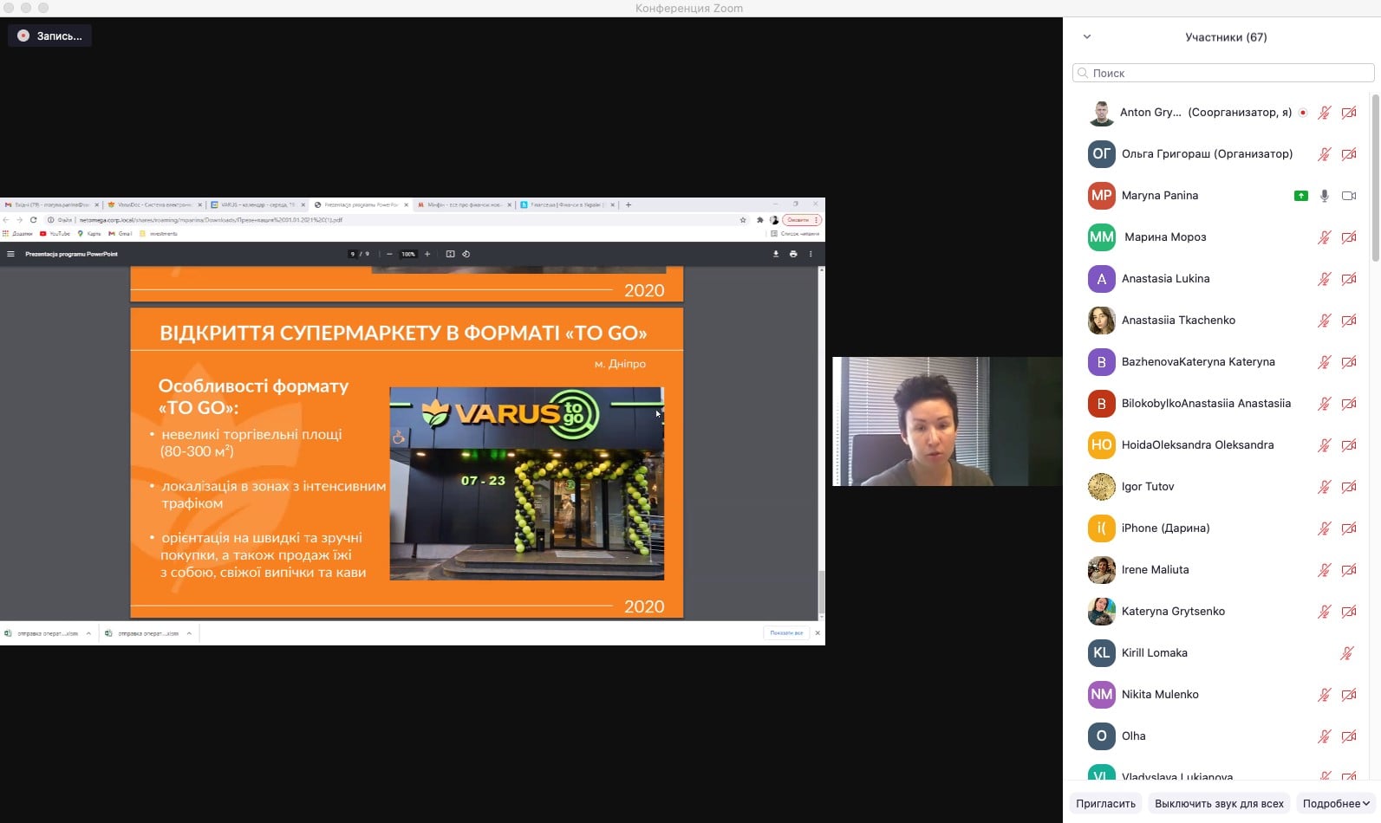1381x823 pixels.
Task: Switch to the Мінфін browser tab
Action: tap(464, 205)
